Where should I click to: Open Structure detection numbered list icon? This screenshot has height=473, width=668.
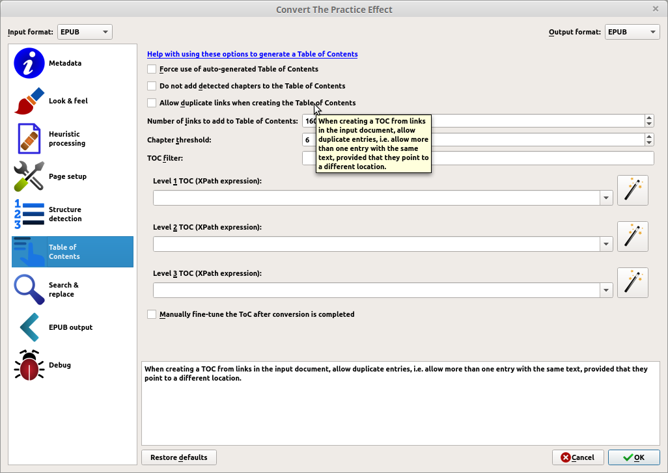29,213
